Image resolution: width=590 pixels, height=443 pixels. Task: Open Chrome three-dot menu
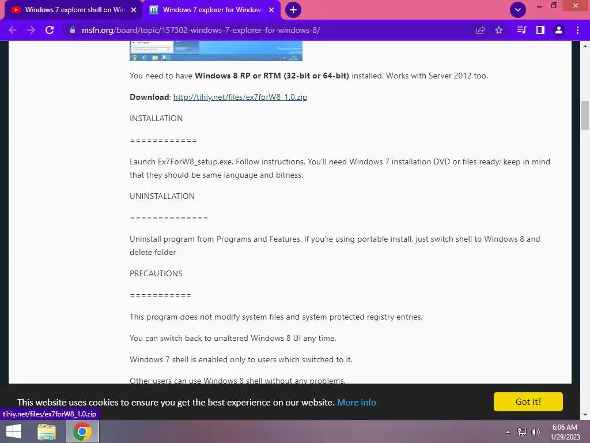click(x=577, y=30)
